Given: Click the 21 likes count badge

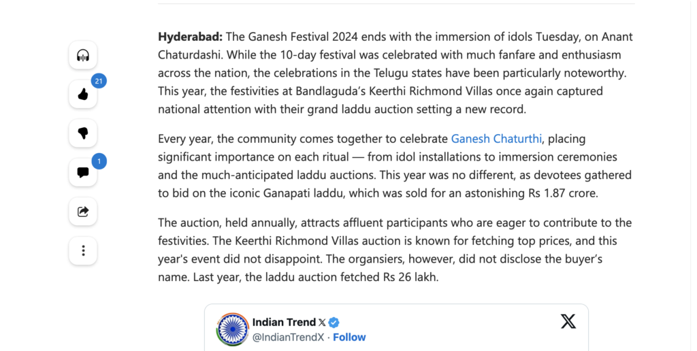Looking at the screenshot, I should point(99,82).
